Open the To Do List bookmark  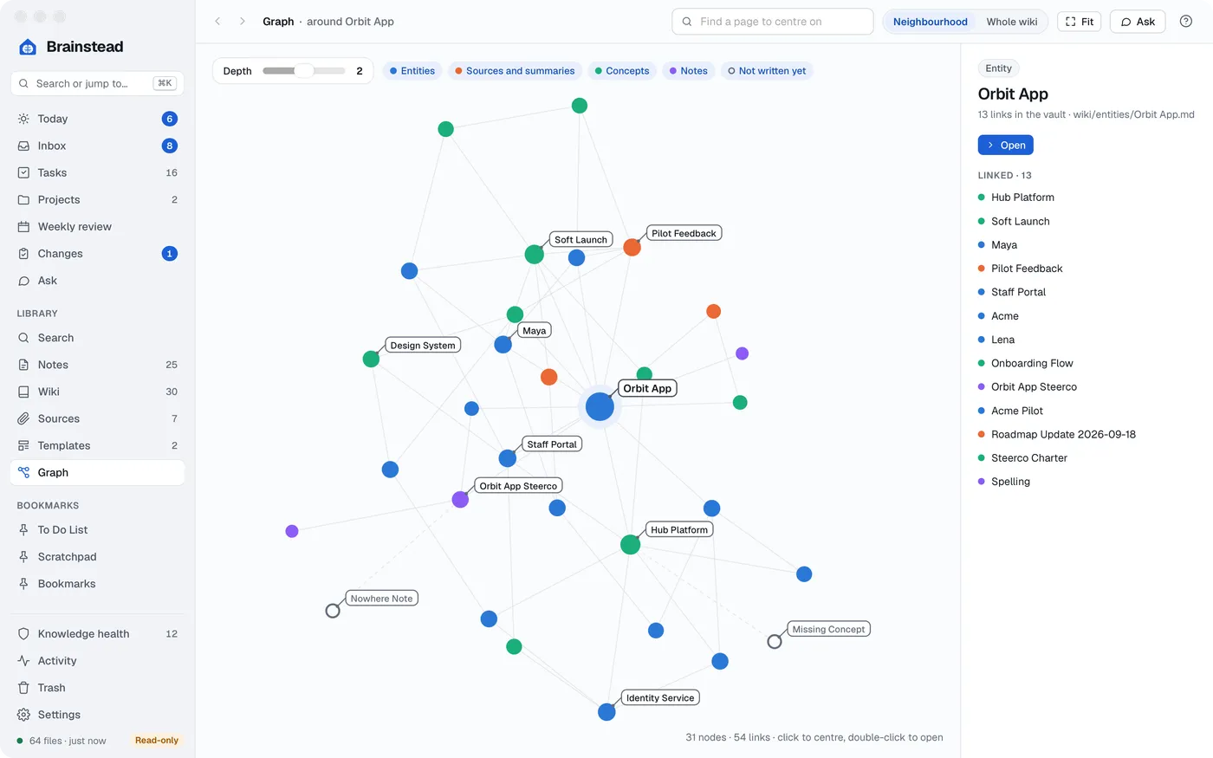click(97, 529)
